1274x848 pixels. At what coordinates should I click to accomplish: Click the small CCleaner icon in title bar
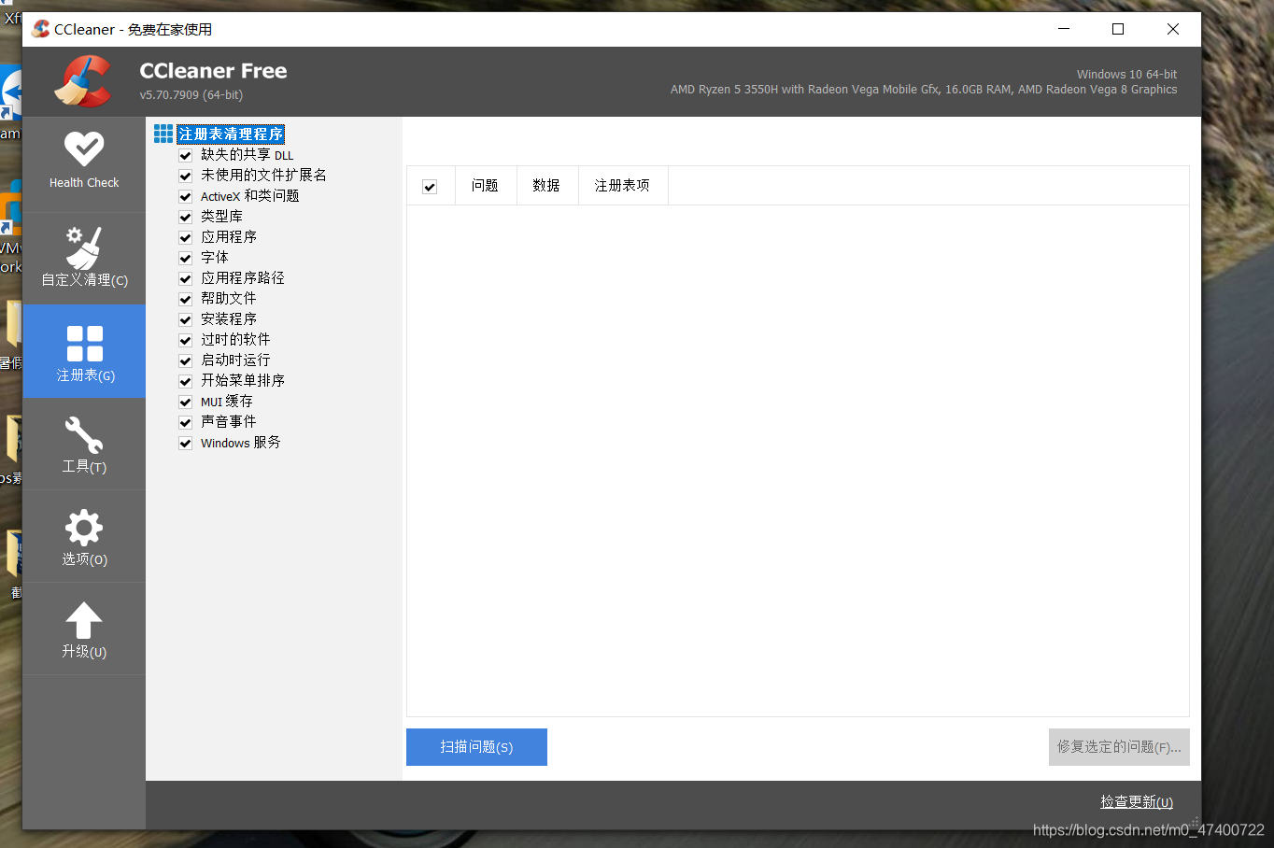40,29
